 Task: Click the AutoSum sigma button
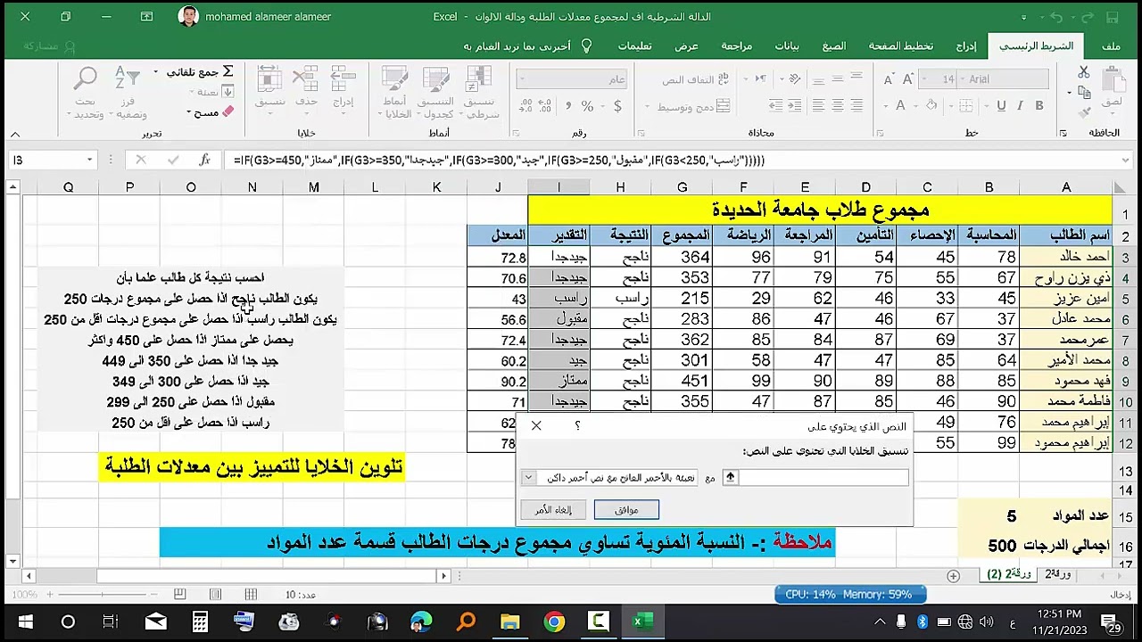point(228,71)
